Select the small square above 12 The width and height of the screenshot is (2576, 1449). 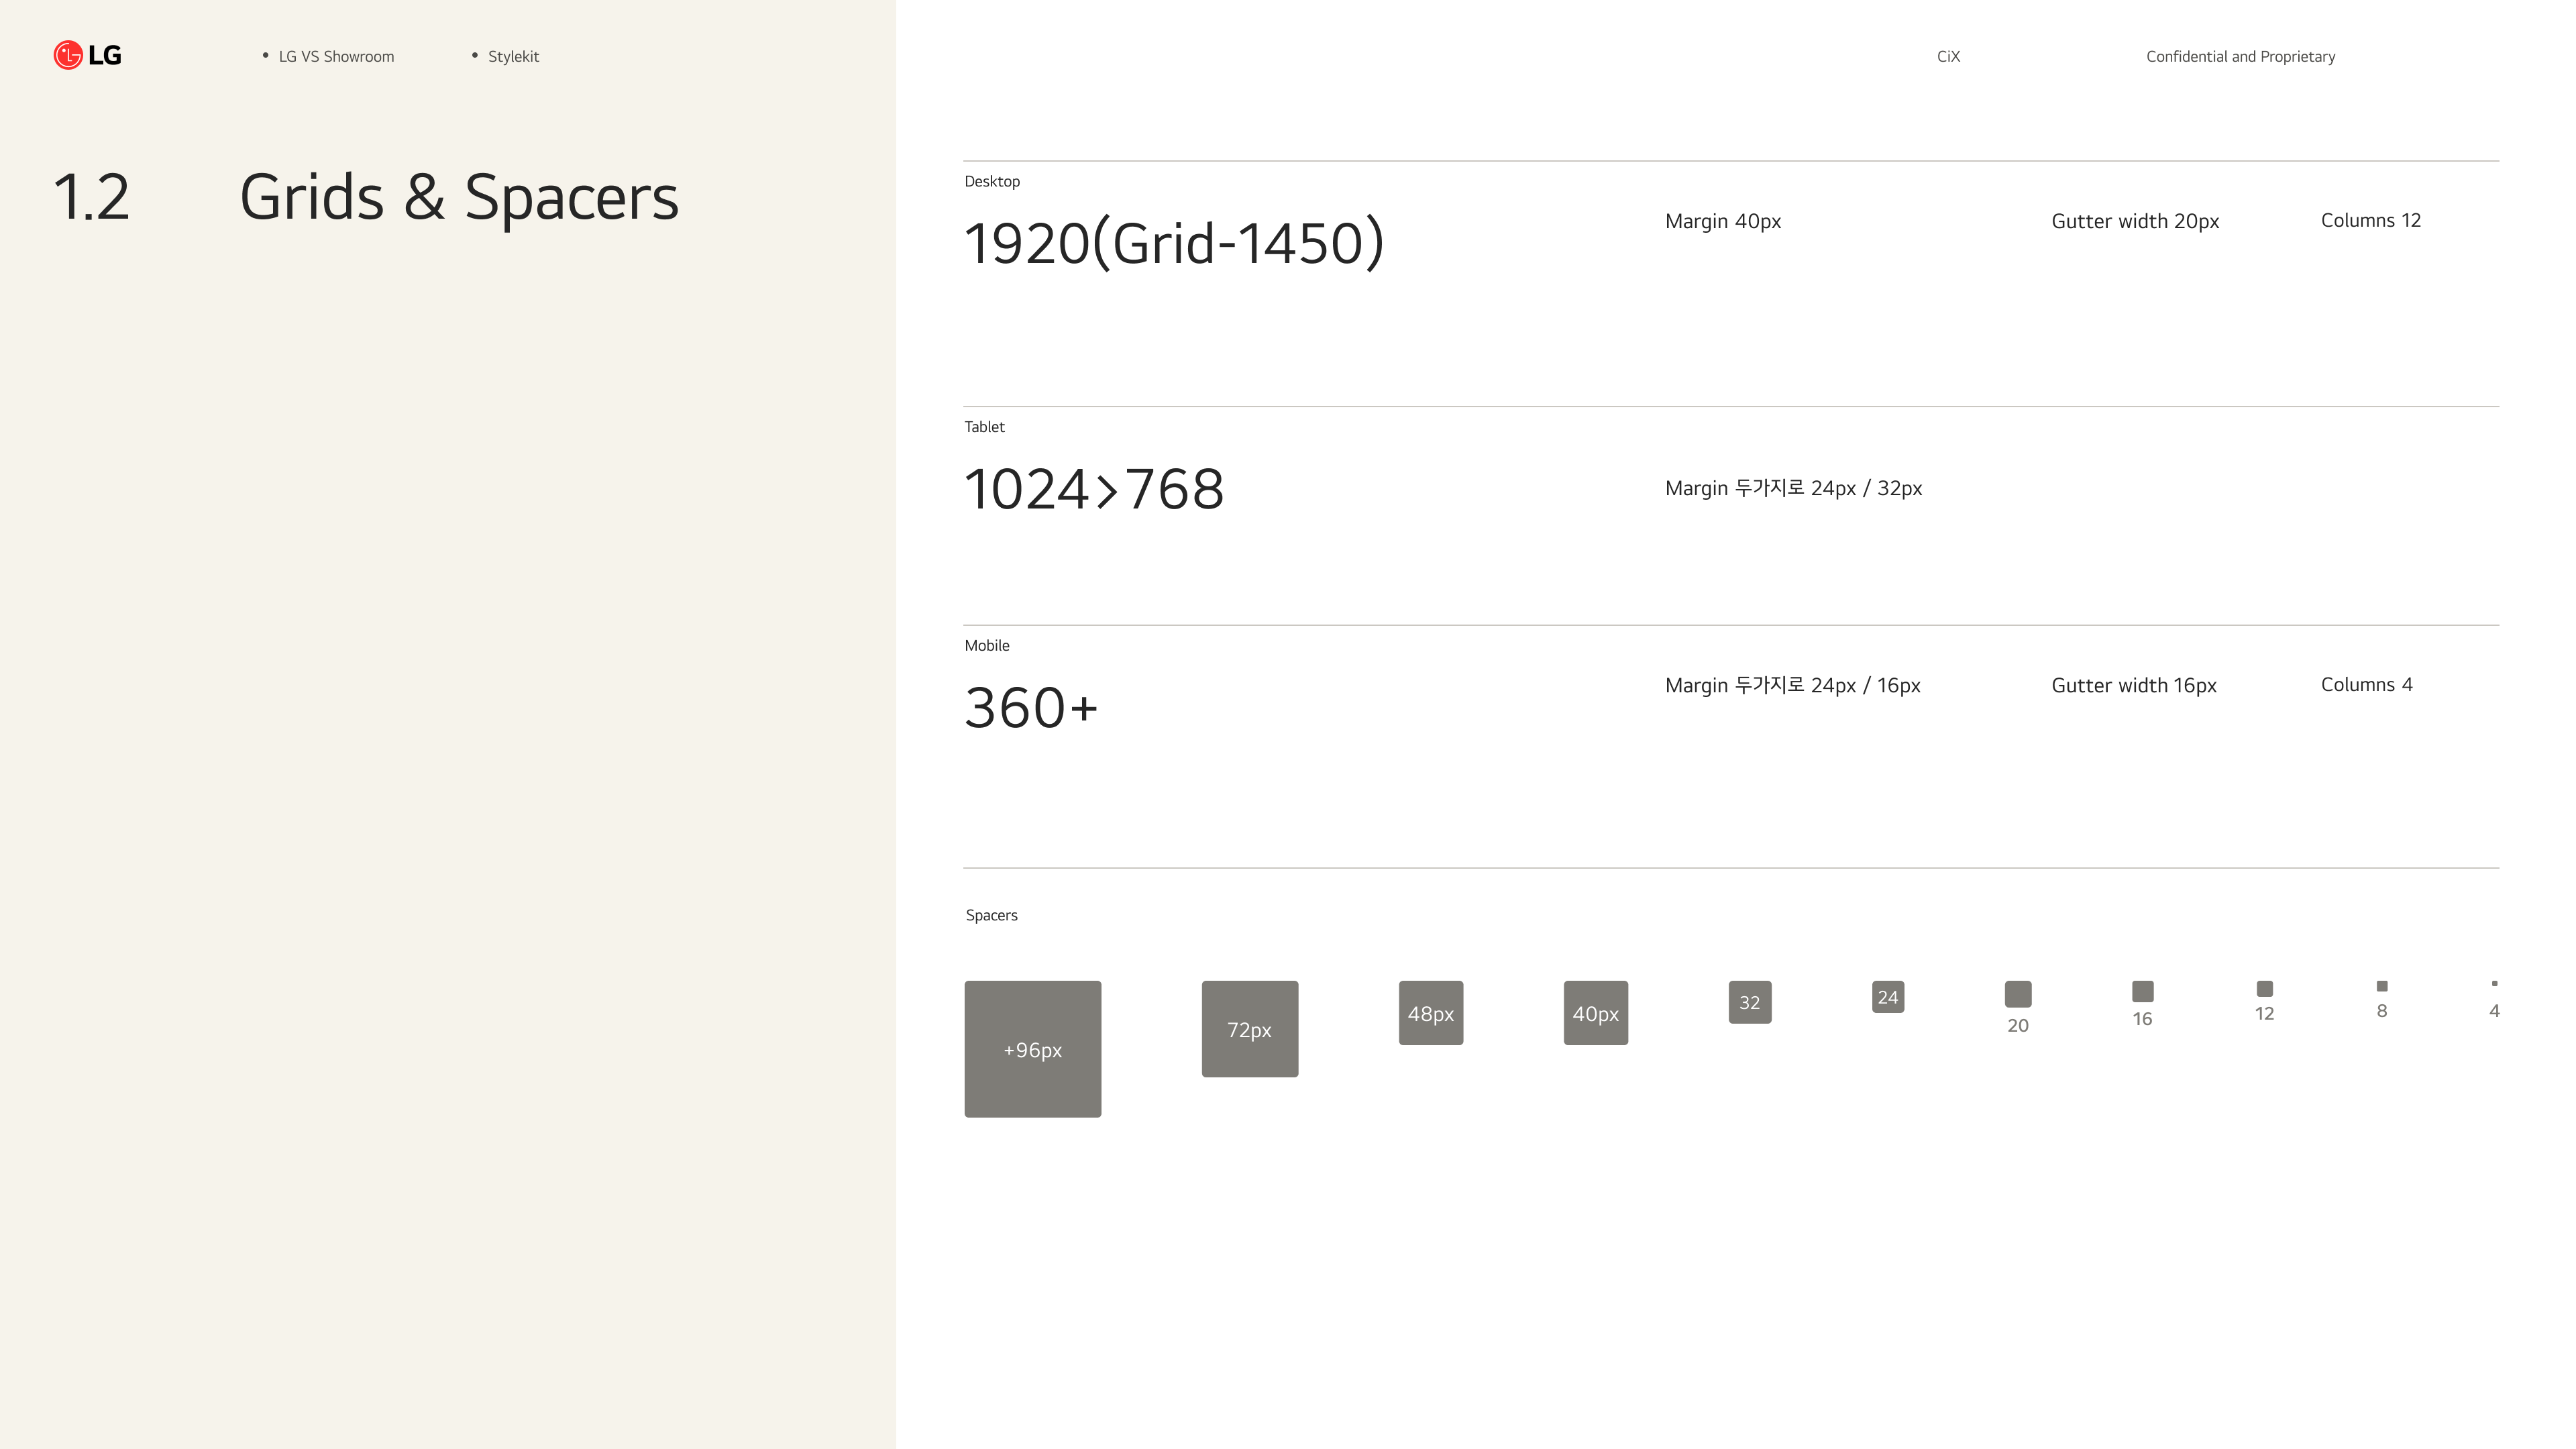2264,989
